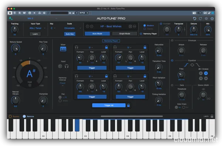This screenshot has height=146, width=222.
Task: Click the Trigger All button
Action: [x=109, y=105]
